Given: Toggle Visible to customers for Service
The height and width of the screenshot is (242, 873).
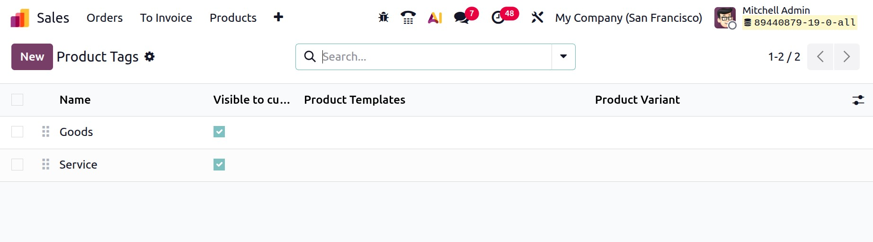Looking at the screenshot, I should click(219, 164).
